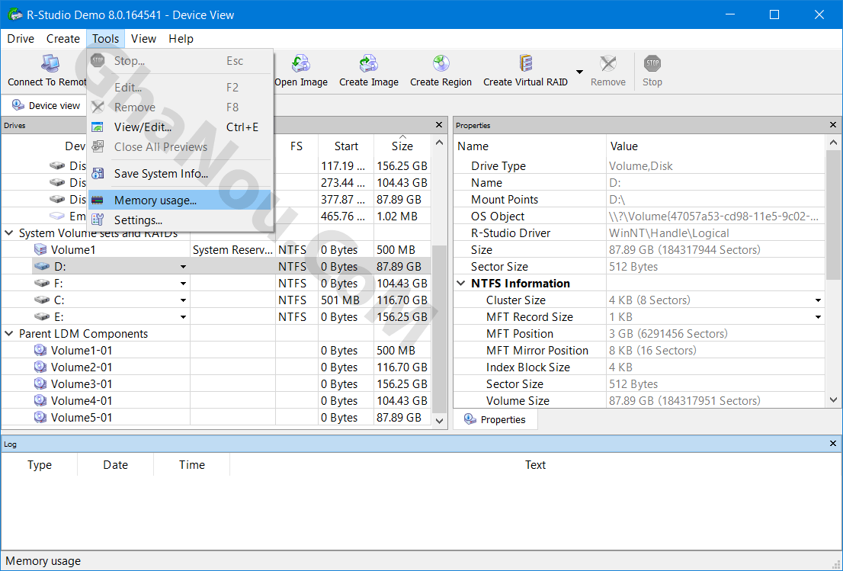Click the Log Time column header
Image resolution: width=843 pixels, height=571 pixels.
[191, 464]
